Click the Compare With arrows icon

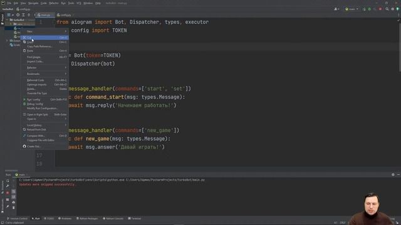pyautogui.click(x=24, y=136)
